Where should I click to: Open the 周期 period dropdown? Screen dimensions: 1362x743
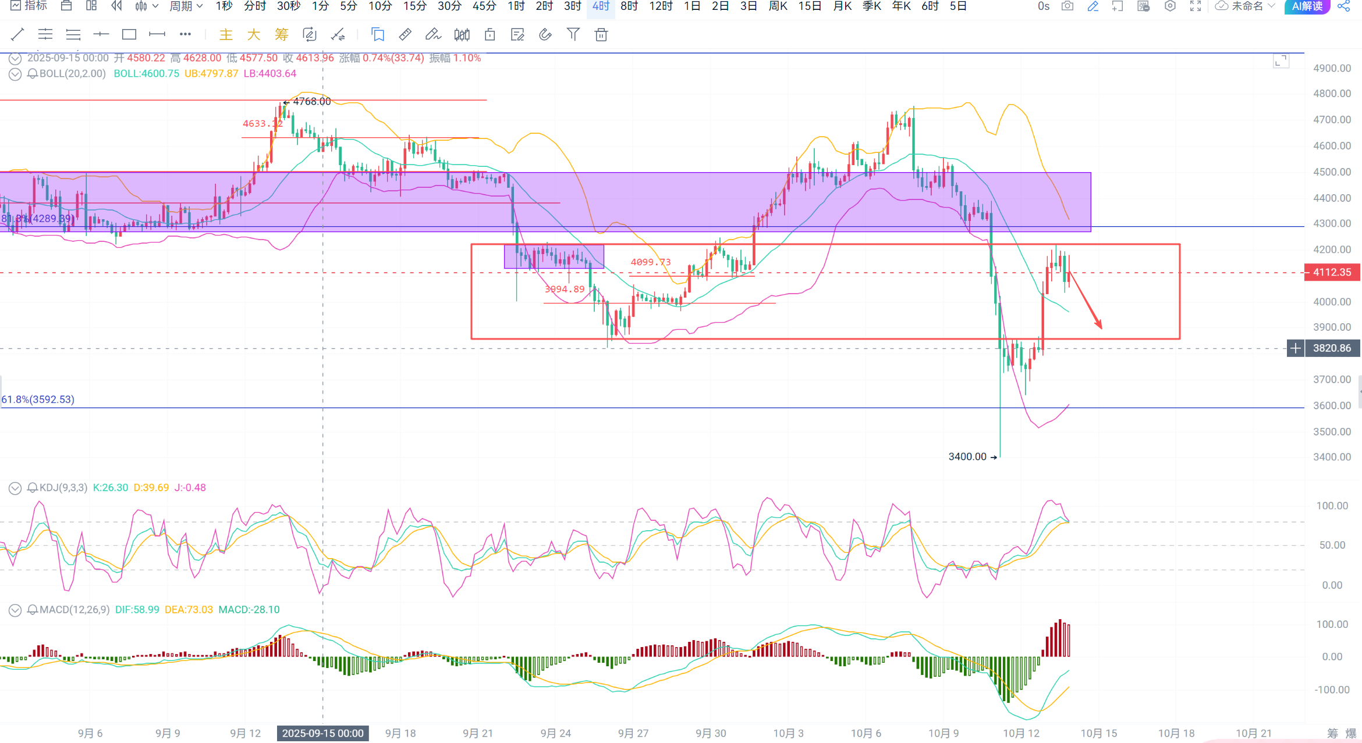point(186,6)
